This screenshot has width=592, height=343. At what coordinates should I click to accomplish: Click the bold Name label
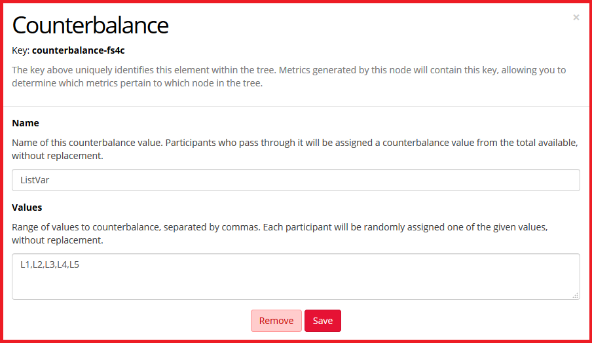coord(26,123)
